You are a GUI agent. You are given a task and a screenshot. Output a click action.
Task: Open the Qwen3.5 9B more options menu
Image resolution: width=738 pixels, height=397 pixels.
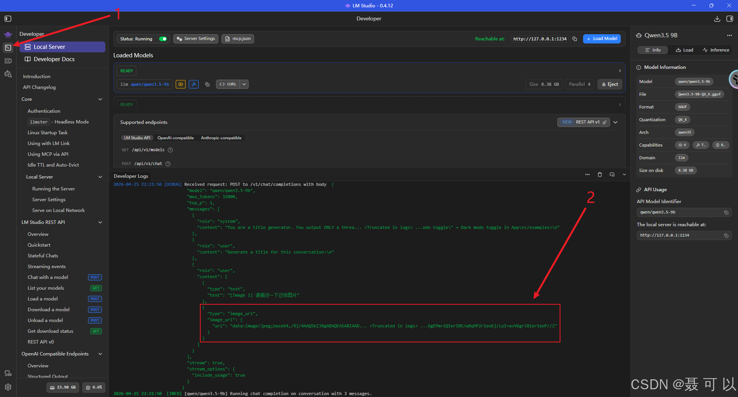tap(730, 35)
